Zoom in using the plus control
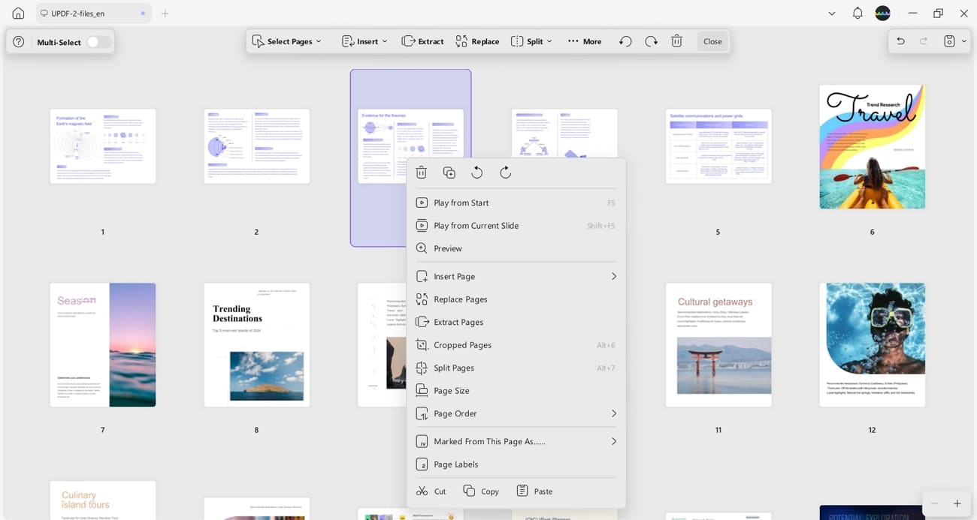This screenshot has height=520, width=977. point(957,503)
